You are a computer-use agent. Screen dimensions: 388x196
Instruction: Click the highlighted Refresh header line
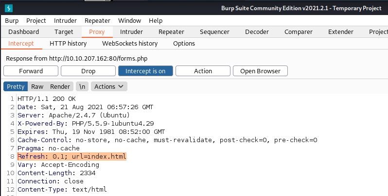point(71,156)
